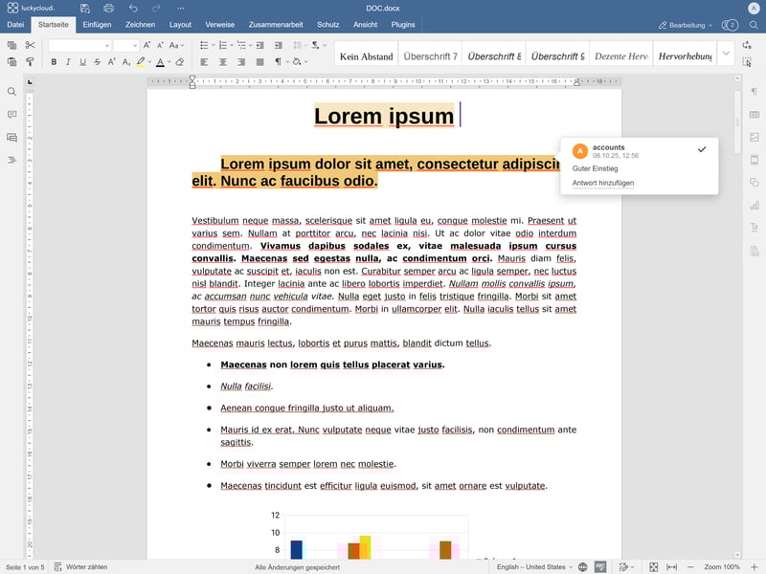Toggle Strikethrough formatting

click(x=98, y=62)
